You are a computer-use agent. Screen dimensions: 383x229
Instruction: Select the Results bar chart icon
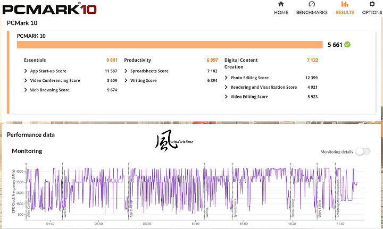(345, 4)
